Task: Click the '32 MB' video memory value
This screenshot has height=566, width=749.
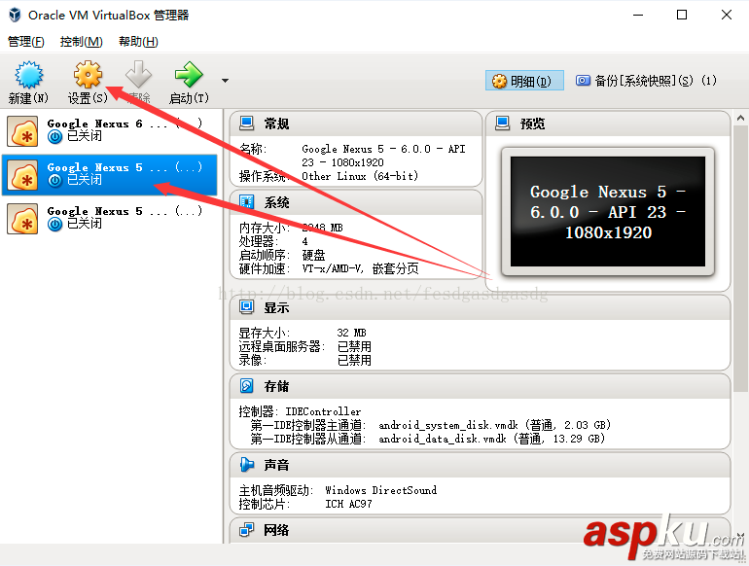Action: click(351, 333)
